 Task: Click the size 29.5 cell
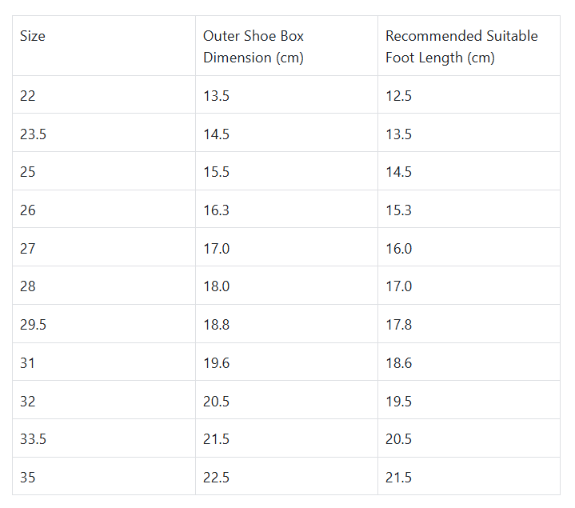(x=34, y=325)
